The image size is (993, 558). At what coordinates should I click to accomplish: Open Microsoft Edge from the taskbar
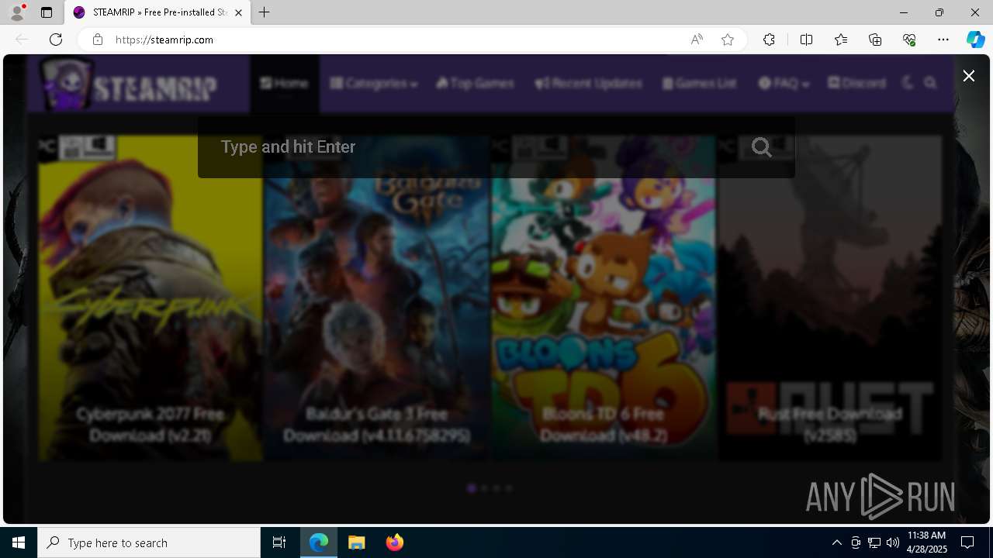(319, 542)
